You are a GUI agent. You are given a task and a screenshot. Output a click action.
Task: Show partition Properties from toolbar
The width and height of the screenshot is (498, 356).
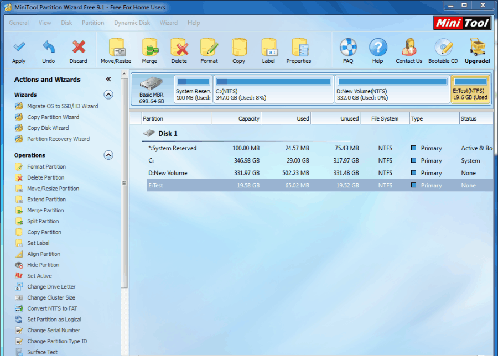click(299, 51)
